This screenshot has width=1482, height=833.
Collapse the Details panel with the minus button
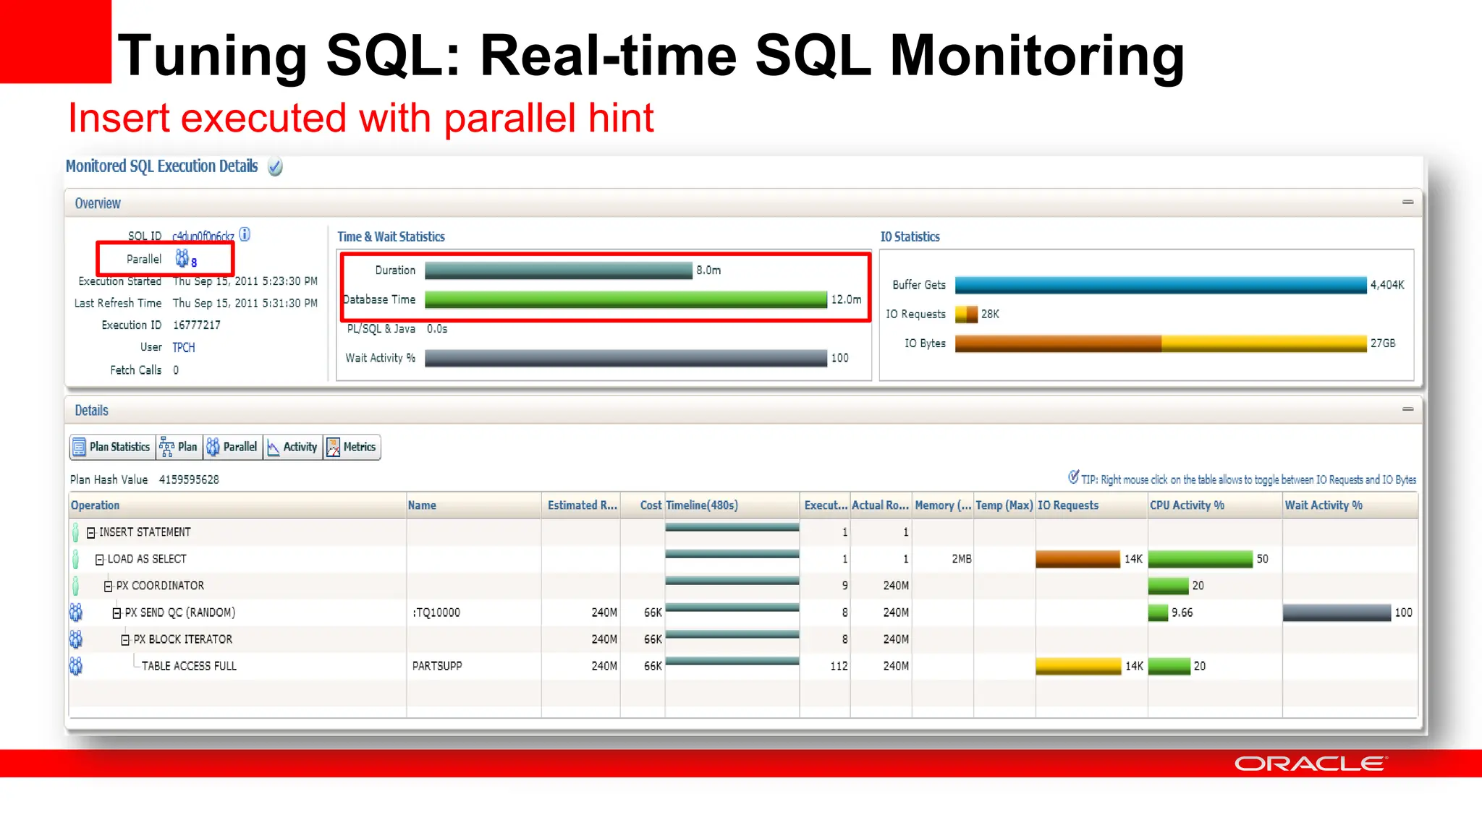[x=1407, y=409]
